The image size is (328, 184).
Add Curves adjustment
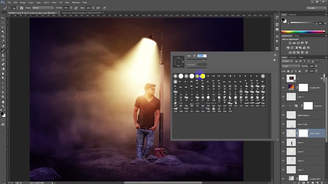pyautogui.click(x=298, y=43)
